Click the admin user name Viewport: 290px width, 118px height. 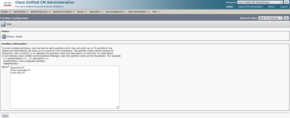pyautogui.click(x=230, y=7)
